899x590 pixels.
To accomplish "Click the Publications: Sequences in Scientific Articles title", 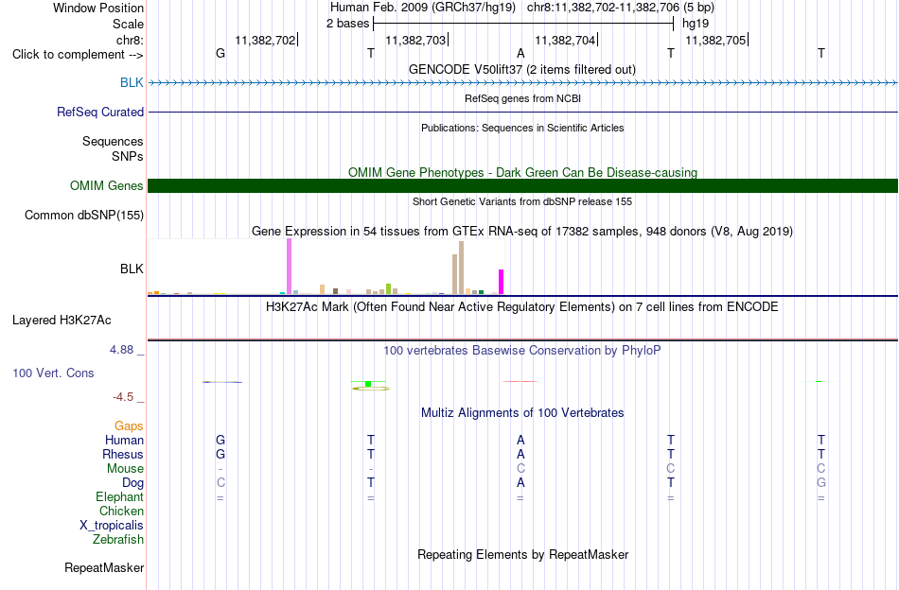I will coord(522,128).
